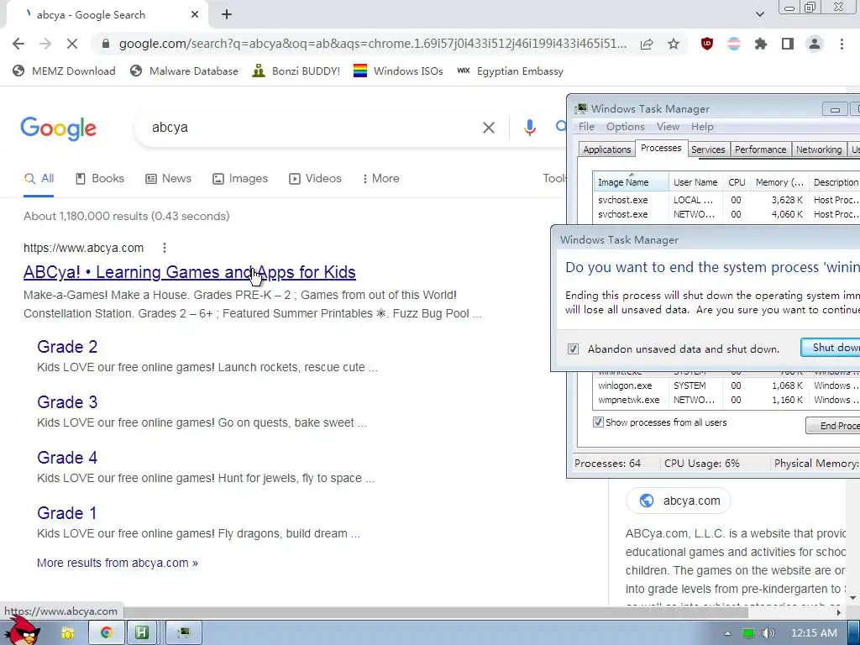Open the MEMZ Download bookmark
Screen dimensions: 860x645
pyautogui.click(x=64, y=71)
